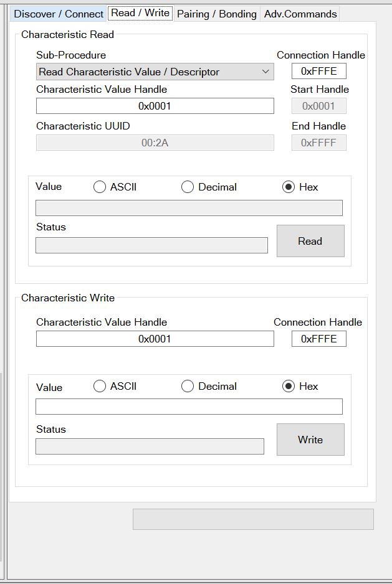Screen dimensions: 392x584
Task: Switch to the Read / Write tab
Action: pos(140,13)
